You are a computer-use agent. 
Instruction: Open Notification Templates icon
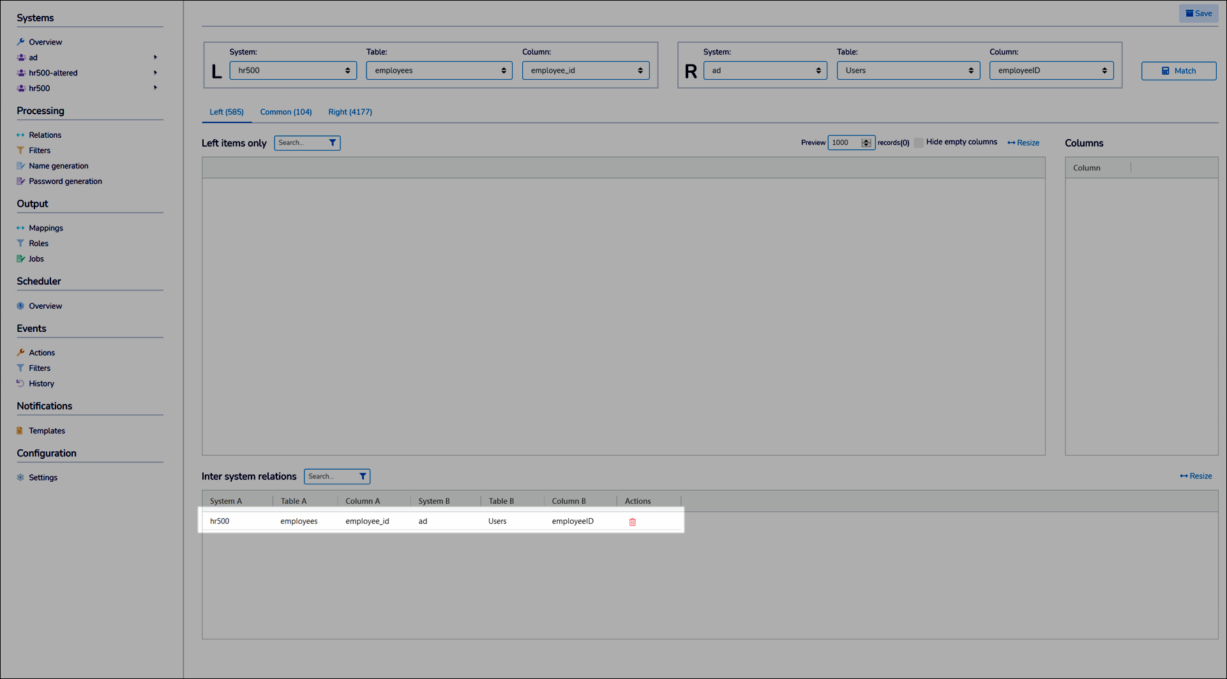point(20,431)
